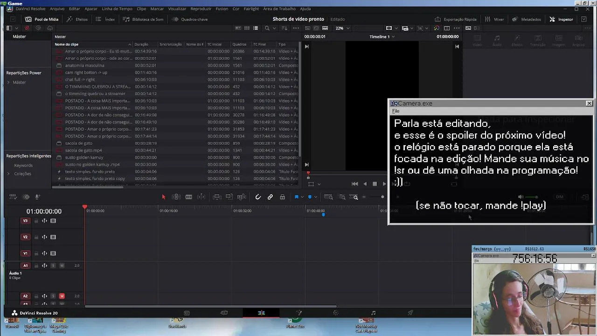This screenshot has height=336, width=597.
Task: Open viewer zoom 22% dropdown
Action: (342, 28)
